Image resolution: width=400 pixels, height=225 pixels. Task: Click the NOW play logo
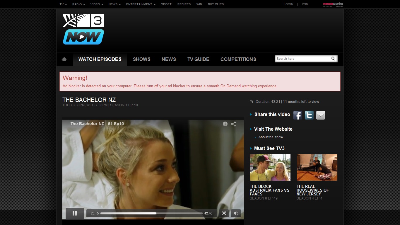(x=83, y=37)
